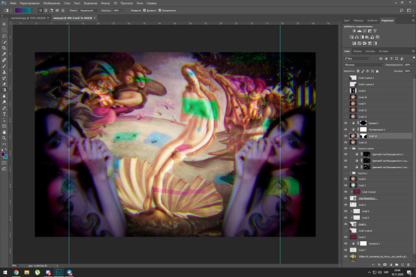Select the Eyedropper tool

(4, 54)
